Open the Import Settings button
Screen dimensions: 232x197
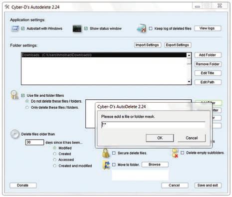tap(147, 45)
